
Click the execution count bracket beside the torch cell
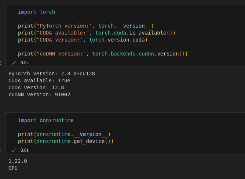pyautogui.click(x=1, y=63)
